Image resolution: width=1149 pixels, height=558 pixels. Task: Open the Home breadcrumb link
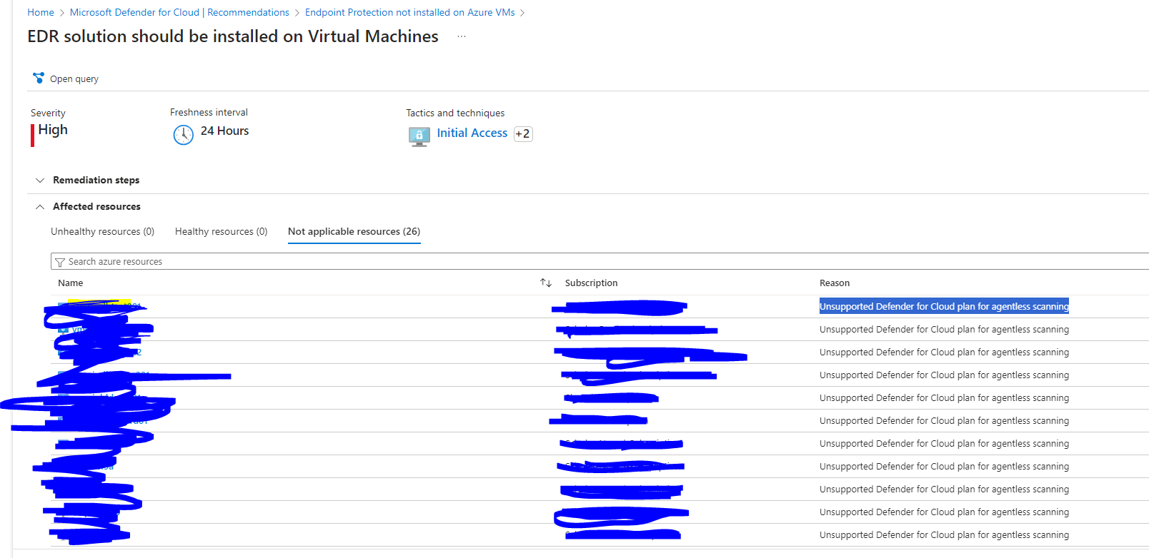point(41,12)
